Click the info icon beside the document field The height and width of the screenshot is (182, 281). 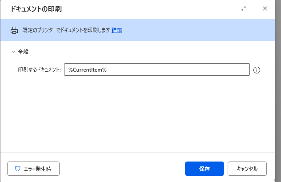pyautogui.click(x=257, y=70)
